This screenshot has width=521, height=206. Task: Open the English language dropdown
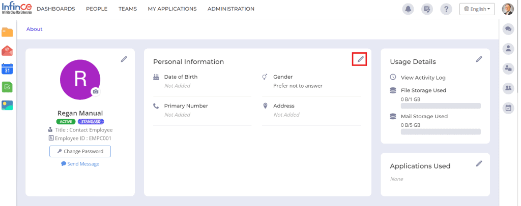[477, 9]
